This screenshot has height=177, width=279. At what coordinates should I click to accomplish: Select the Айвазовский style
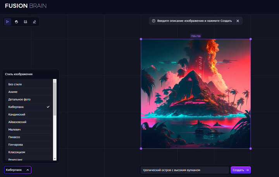(x=29, y=122)
